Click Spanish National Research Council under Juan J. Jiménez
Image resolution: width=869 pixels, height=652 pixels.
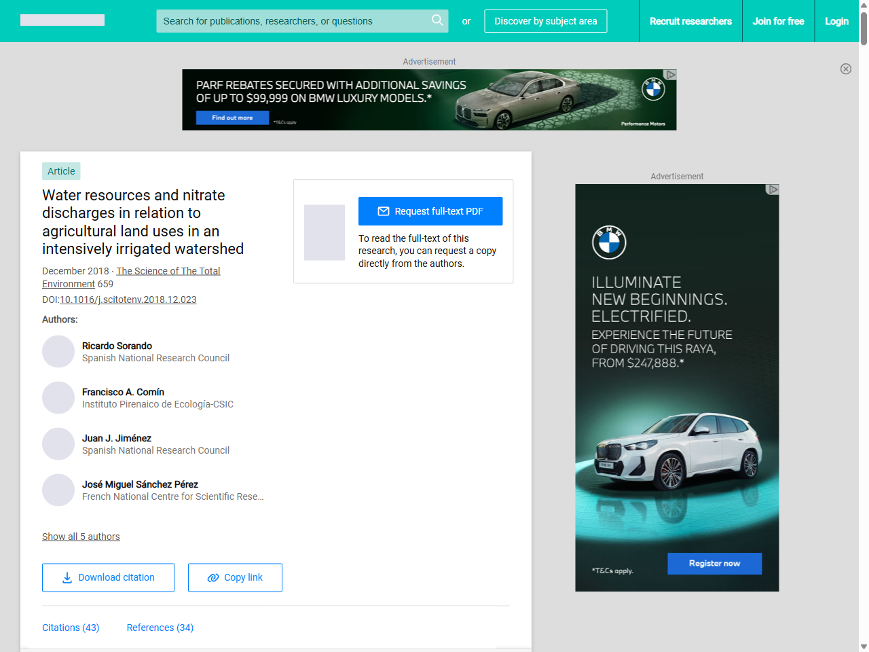(x=155, y=450)
